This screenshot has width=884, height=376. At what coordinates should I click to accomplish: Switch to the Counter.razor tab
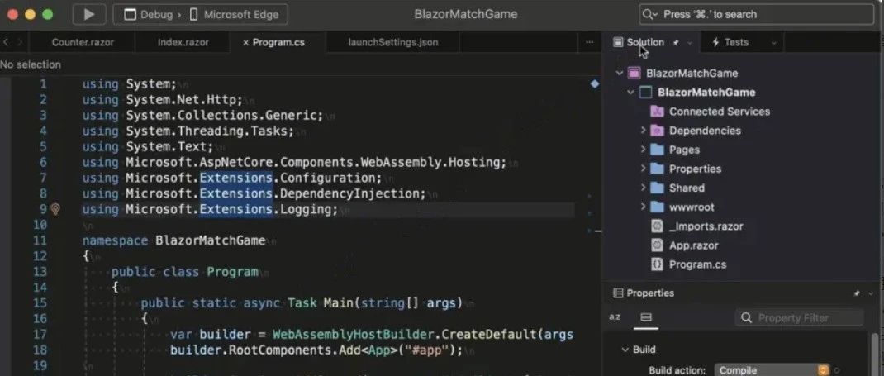83,42
